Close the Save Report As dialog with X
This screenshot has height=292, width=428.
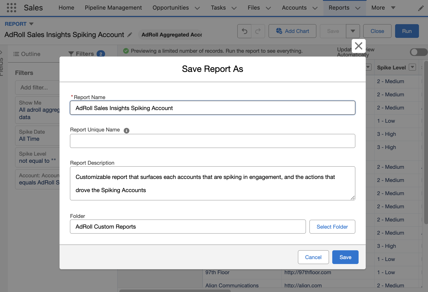pyautogui.click(x=359, y=46)
